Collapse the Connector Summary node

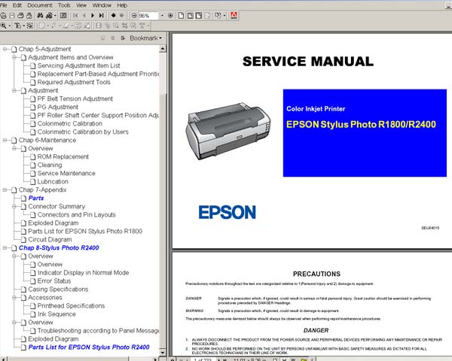click(14, 207)
